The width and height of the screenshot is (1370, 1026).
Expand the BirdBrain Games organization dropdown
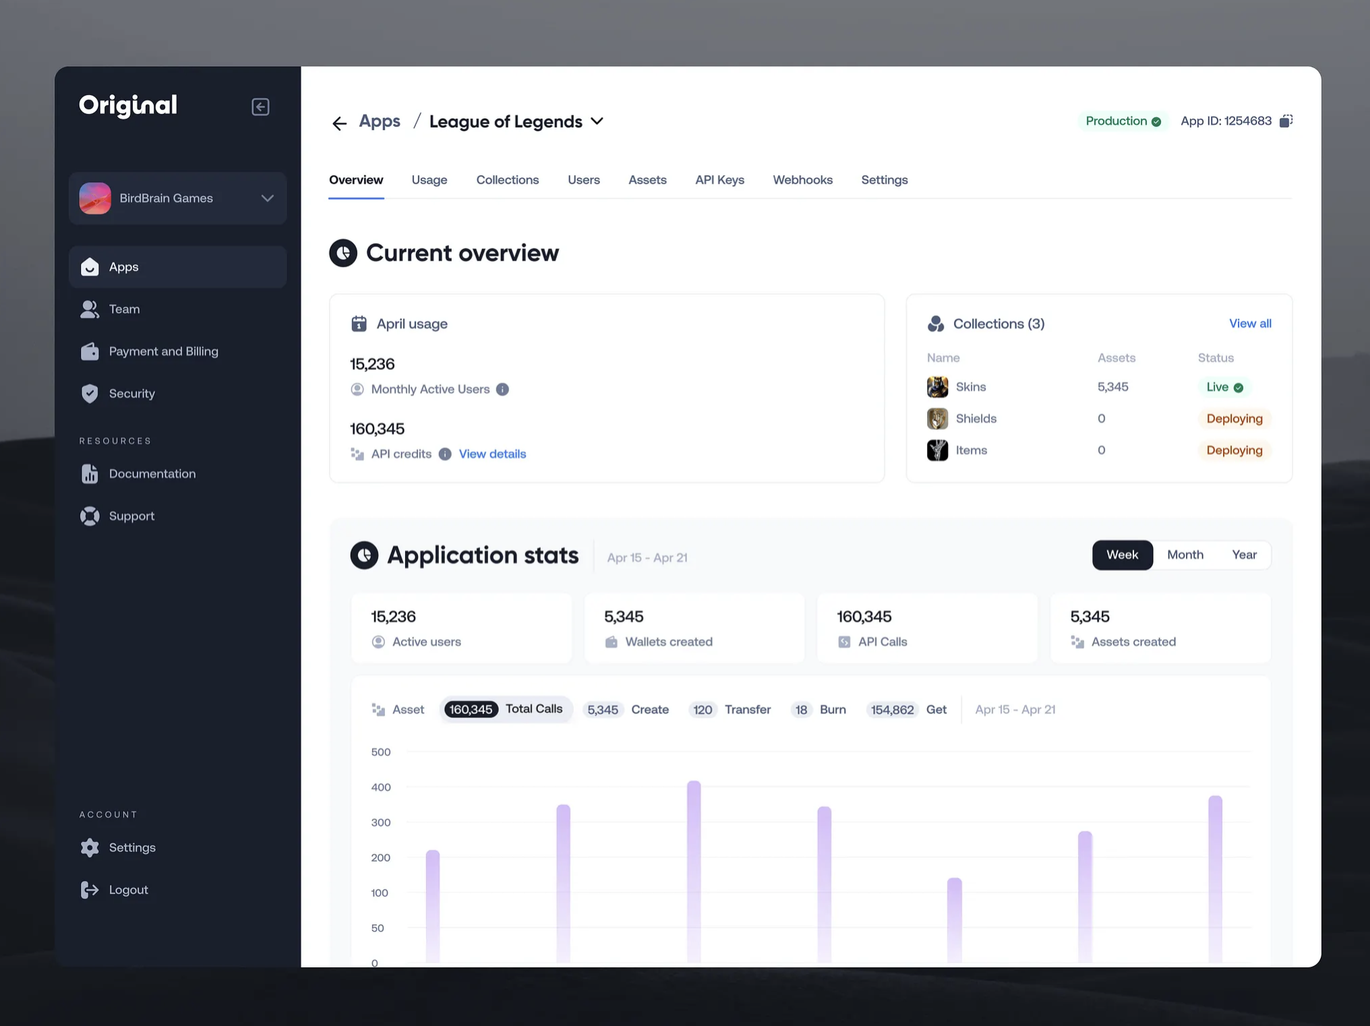pyautogui.click(x=267, y=198)
